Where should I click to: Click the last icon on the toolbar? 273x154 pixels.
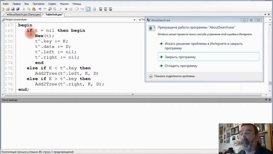coord(110,9)
